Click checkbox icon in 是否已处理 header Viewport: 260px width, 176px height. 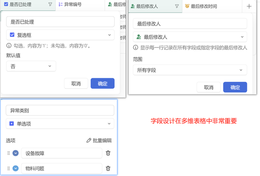click(6, 4)
